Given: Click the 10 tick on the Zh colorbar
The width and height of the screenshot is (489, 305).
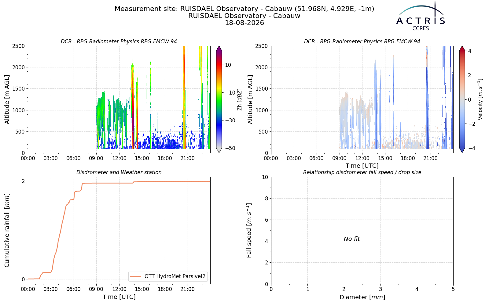Looking at the screenshot, I should [228, 65].
